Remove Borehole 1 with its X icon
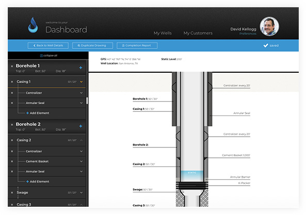This screenshot has width=306, height=215. point(12,67)
